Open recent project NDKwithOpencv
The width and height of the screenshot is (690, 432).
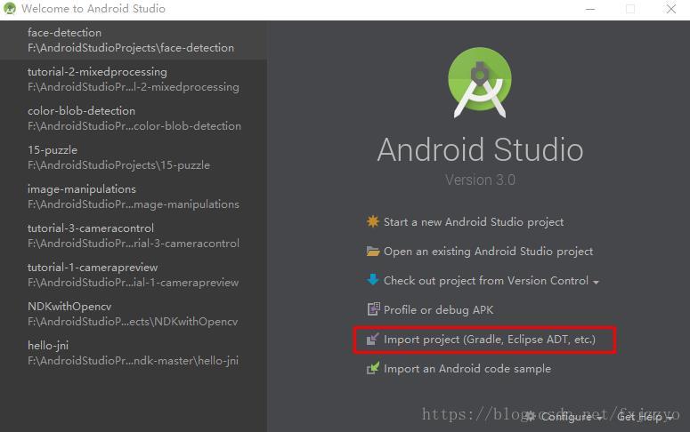(x=134, y=314)
